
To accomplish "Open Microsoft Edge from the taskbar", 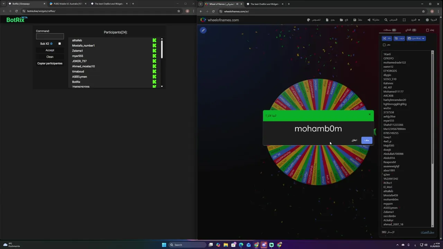I will (241, 245).
